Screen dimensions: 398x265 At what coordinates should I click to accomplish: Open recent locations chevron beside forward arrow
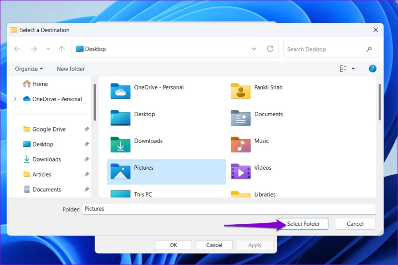[x=48, y=49]
